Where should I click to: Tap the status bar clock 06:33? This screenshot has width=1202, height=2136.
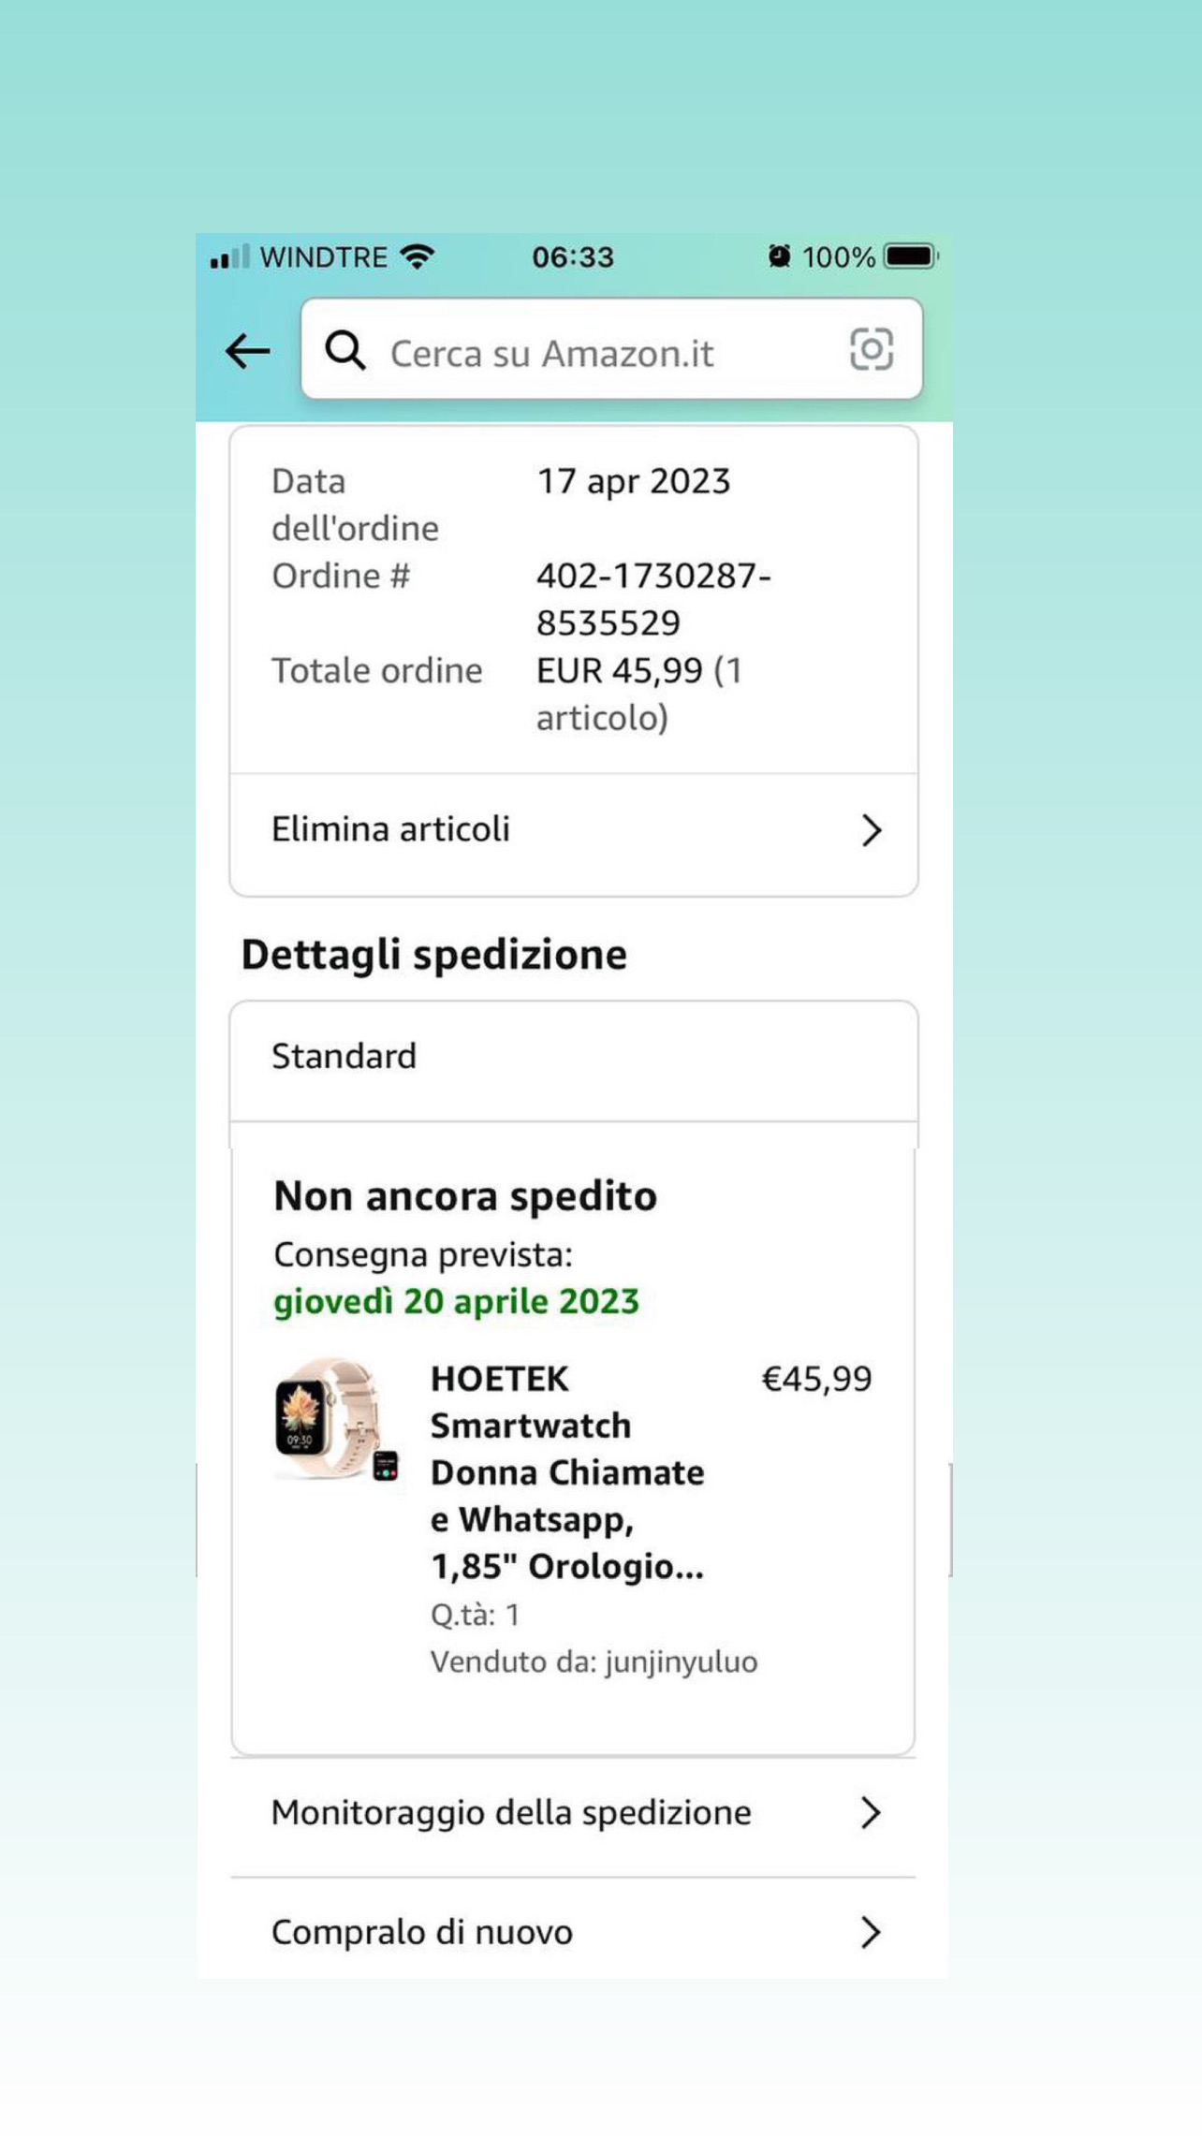coord(573,257)
